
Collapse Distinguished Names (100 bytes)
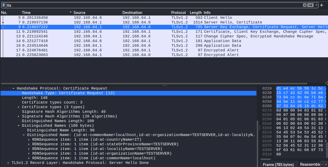point(19,125)
